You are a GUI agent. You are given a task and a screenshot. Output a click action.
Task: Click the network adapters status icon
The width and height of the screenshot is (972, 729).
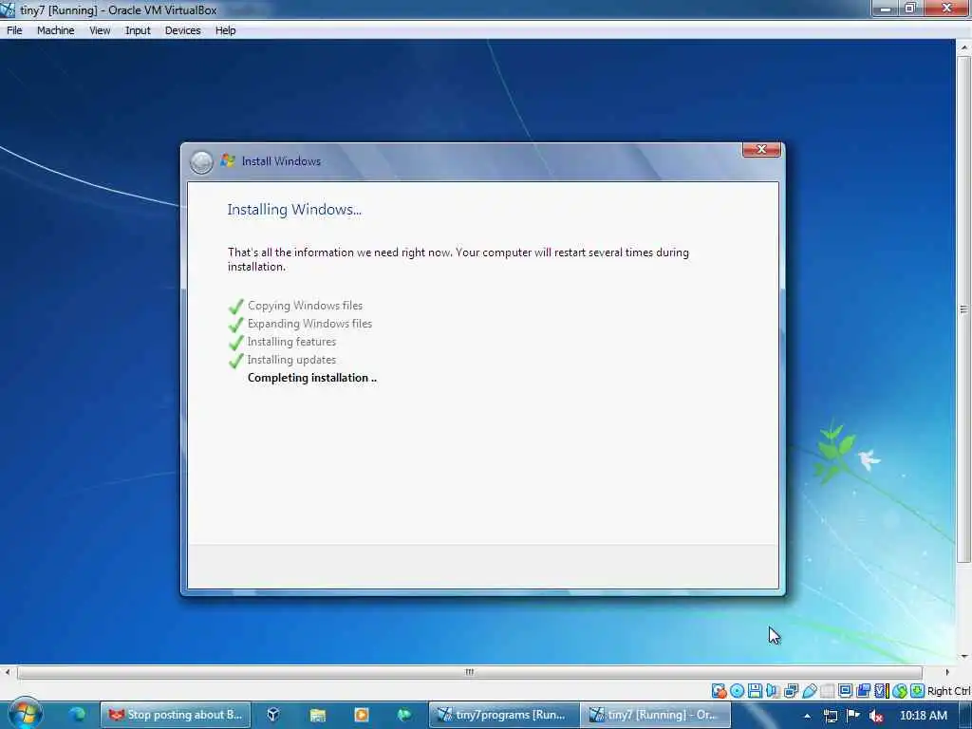(x=792, y=691)
